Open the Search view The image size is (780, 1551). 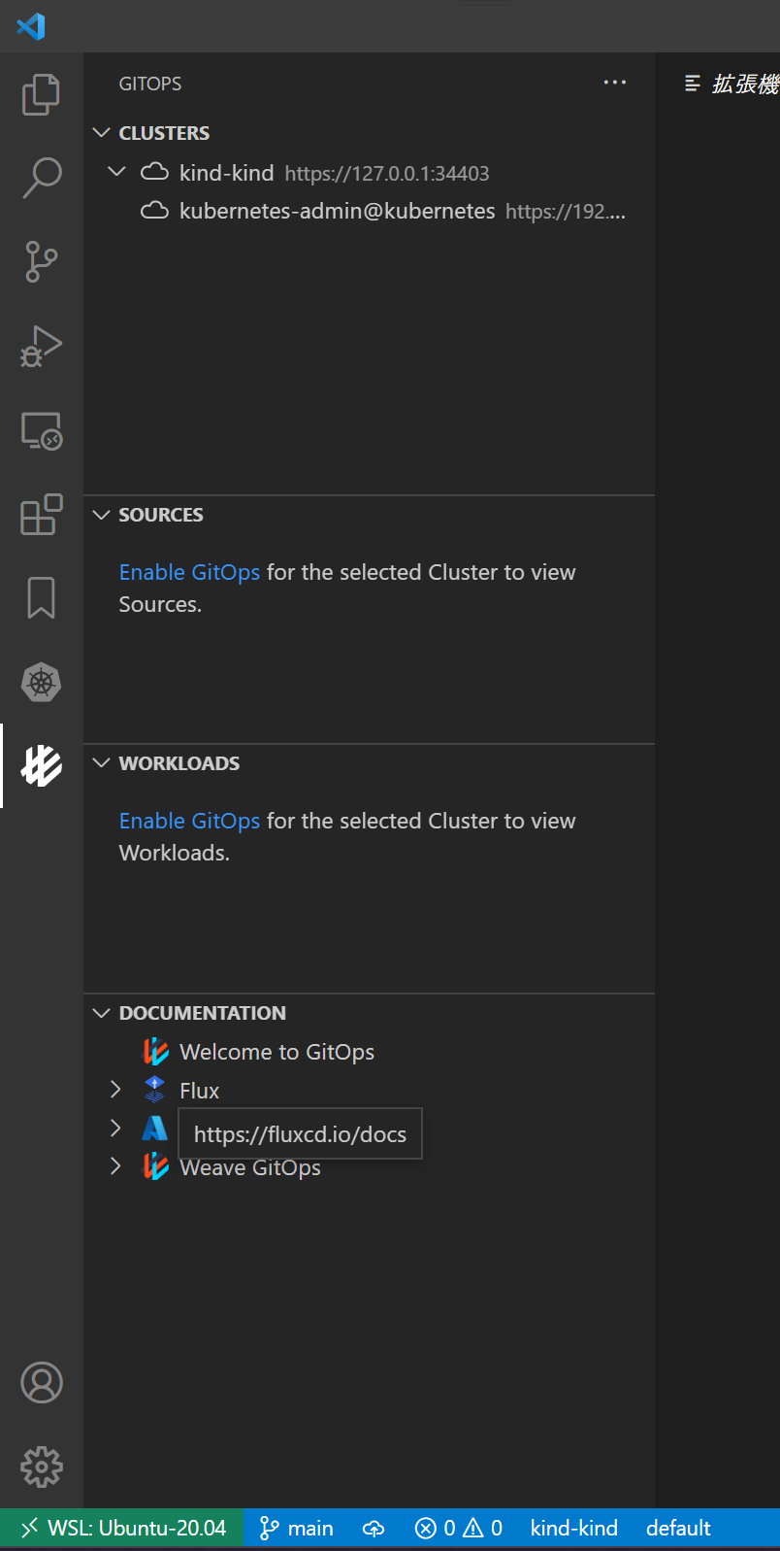[41, 179]
